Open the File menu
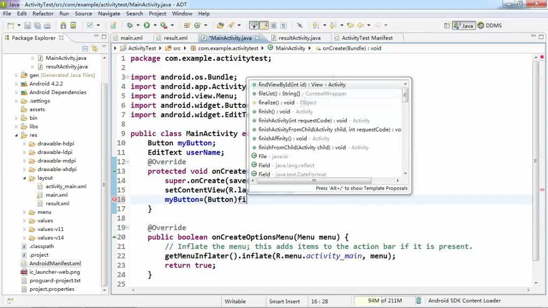The width and height of the screenshot is (548, 308). click(7, 13)
